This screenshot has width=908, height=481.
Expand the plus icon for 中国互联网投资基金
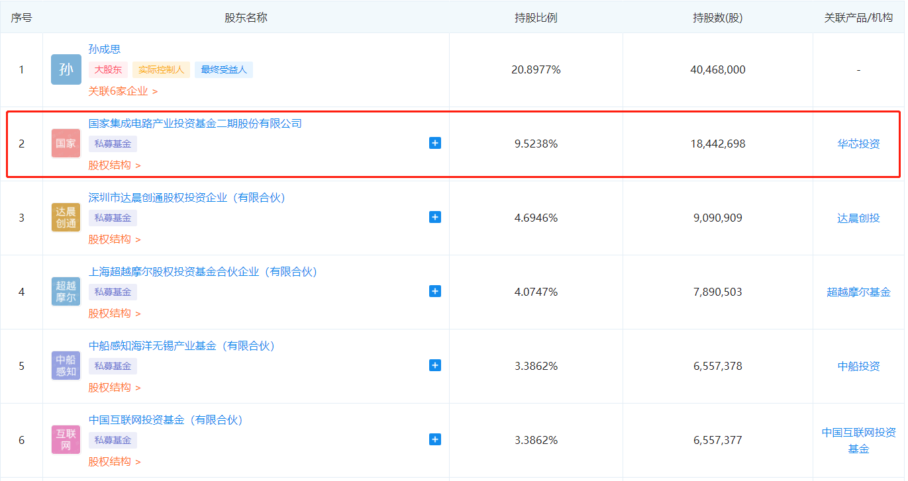tap(435, 439)
